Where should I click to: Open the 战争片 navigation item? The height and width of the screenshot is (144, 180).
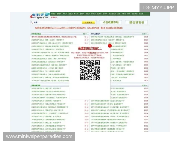[99, 14]
